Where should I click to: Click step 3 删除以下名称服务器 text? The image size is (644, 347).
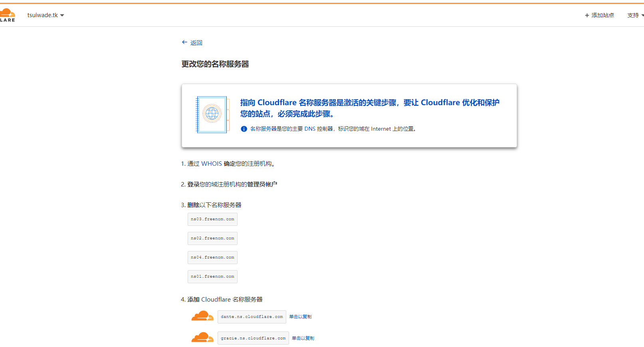click(214, 205)
